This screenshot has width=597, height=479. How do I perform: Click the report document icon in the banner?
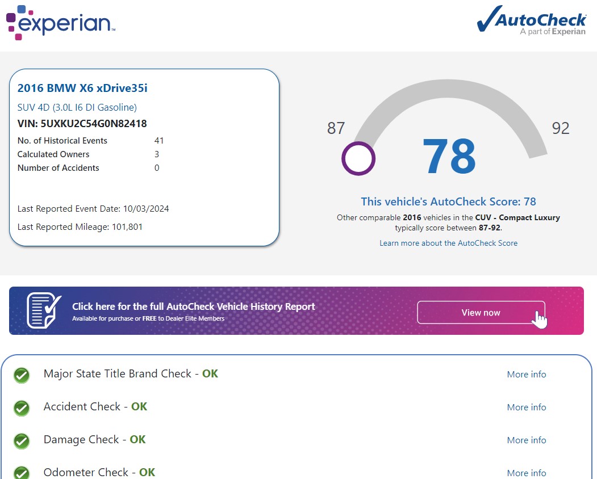coord(44,310)
